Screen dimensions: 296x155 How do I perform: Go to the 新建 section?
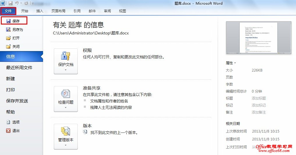[10, 79]
